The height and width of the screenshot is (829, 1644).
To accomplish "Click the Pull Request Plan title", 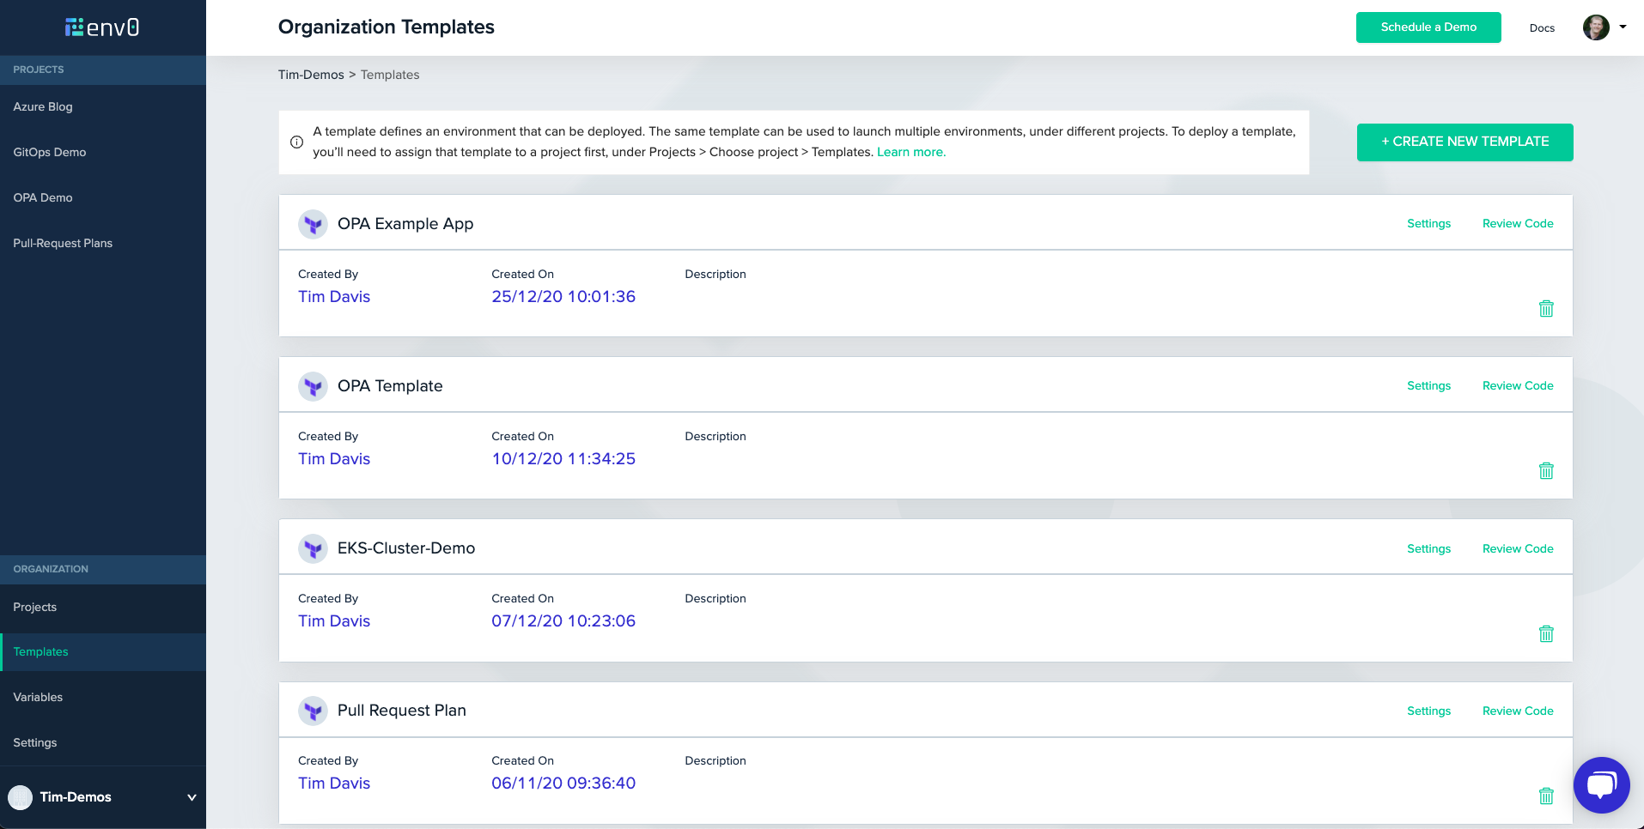I will point(402,711).
